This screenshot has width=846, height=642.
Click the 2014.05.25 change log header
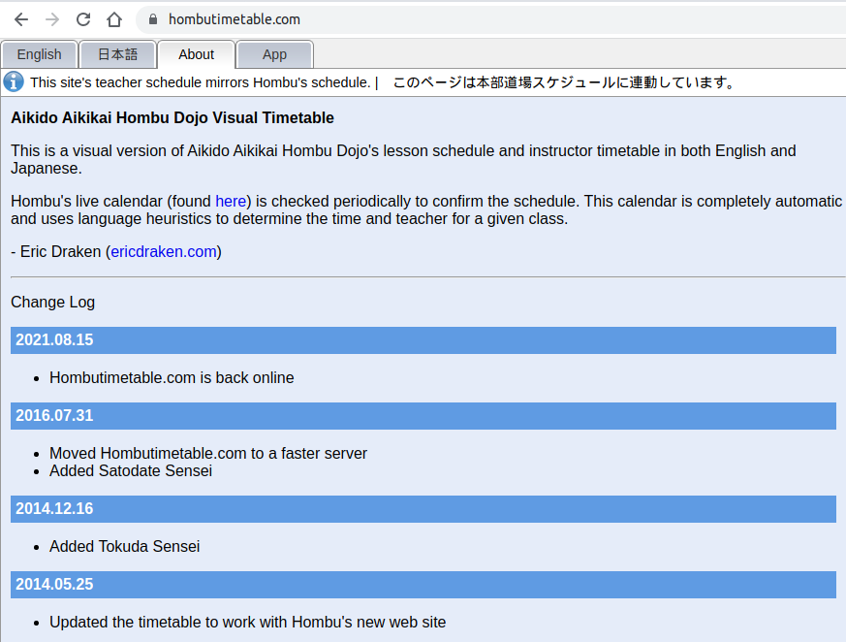423,584
